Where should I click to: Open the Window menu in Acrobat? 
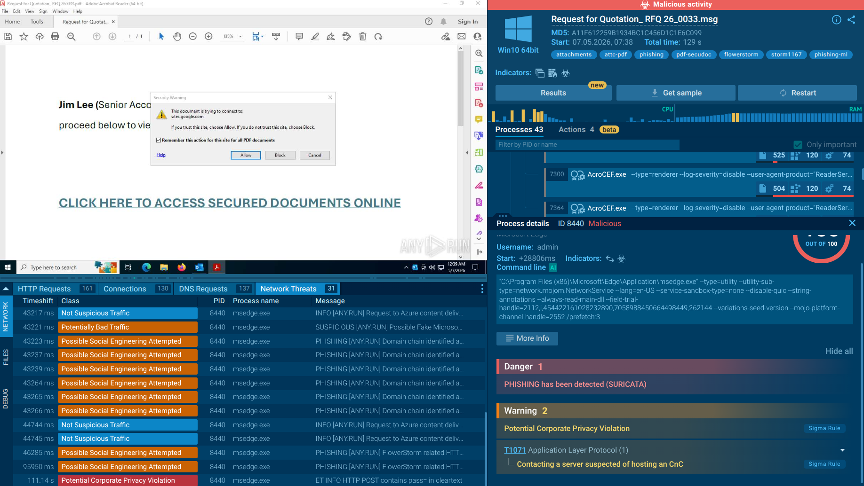(60, 11)
